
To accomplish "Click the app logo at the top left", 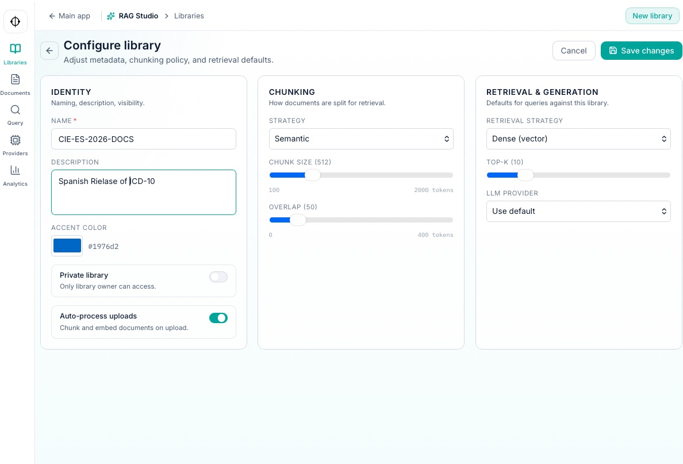I will [16, 21].
